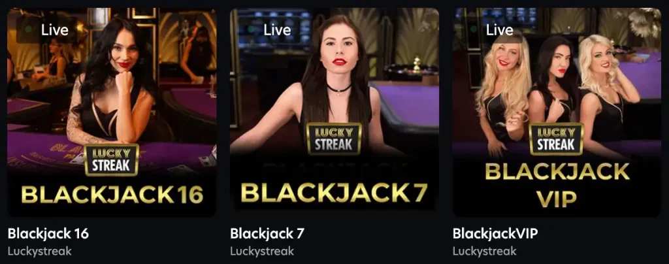
Task: Select the BlackjackVIP title link
Action: click(x=495, y=234)
